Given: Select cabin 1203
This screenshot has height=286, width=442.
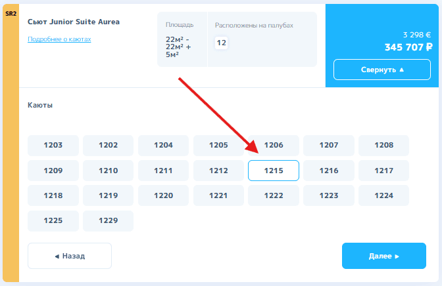Looking at the screenshot, I should point(53,146).
